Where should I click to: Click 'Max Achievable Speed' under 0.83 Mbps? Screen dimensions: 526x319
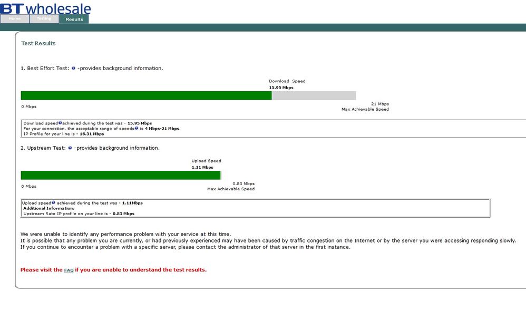click(231, 189)
